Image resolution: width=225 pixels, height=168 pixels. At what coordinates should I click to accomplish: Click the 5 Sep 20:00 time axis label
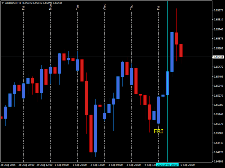pos(188,165)
